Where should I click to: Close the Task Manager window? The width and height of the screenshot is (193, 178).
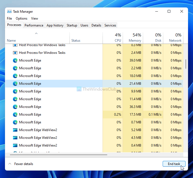click(182, 12)
